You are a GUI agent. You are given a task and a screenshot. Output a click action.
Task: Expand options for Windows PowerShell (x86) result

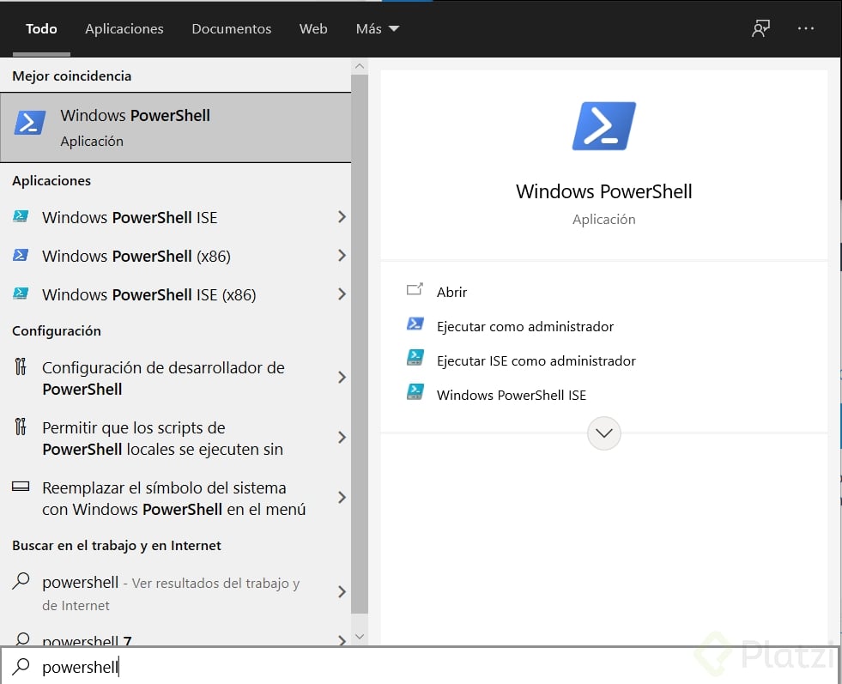pos(342,256)
